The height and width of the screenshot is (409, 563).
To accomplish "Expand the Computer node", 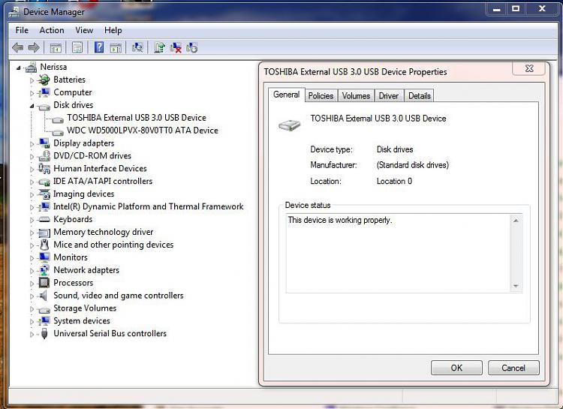I will point(32,93).
